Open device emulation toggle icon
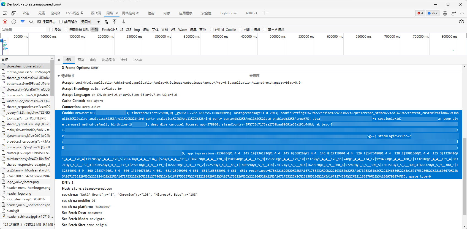Viewport: 467px width, 229px height. [x=14, y=13]
